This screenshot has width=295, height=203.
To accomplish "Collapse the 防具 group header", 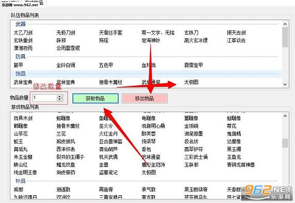I will (x=21, y=56).
